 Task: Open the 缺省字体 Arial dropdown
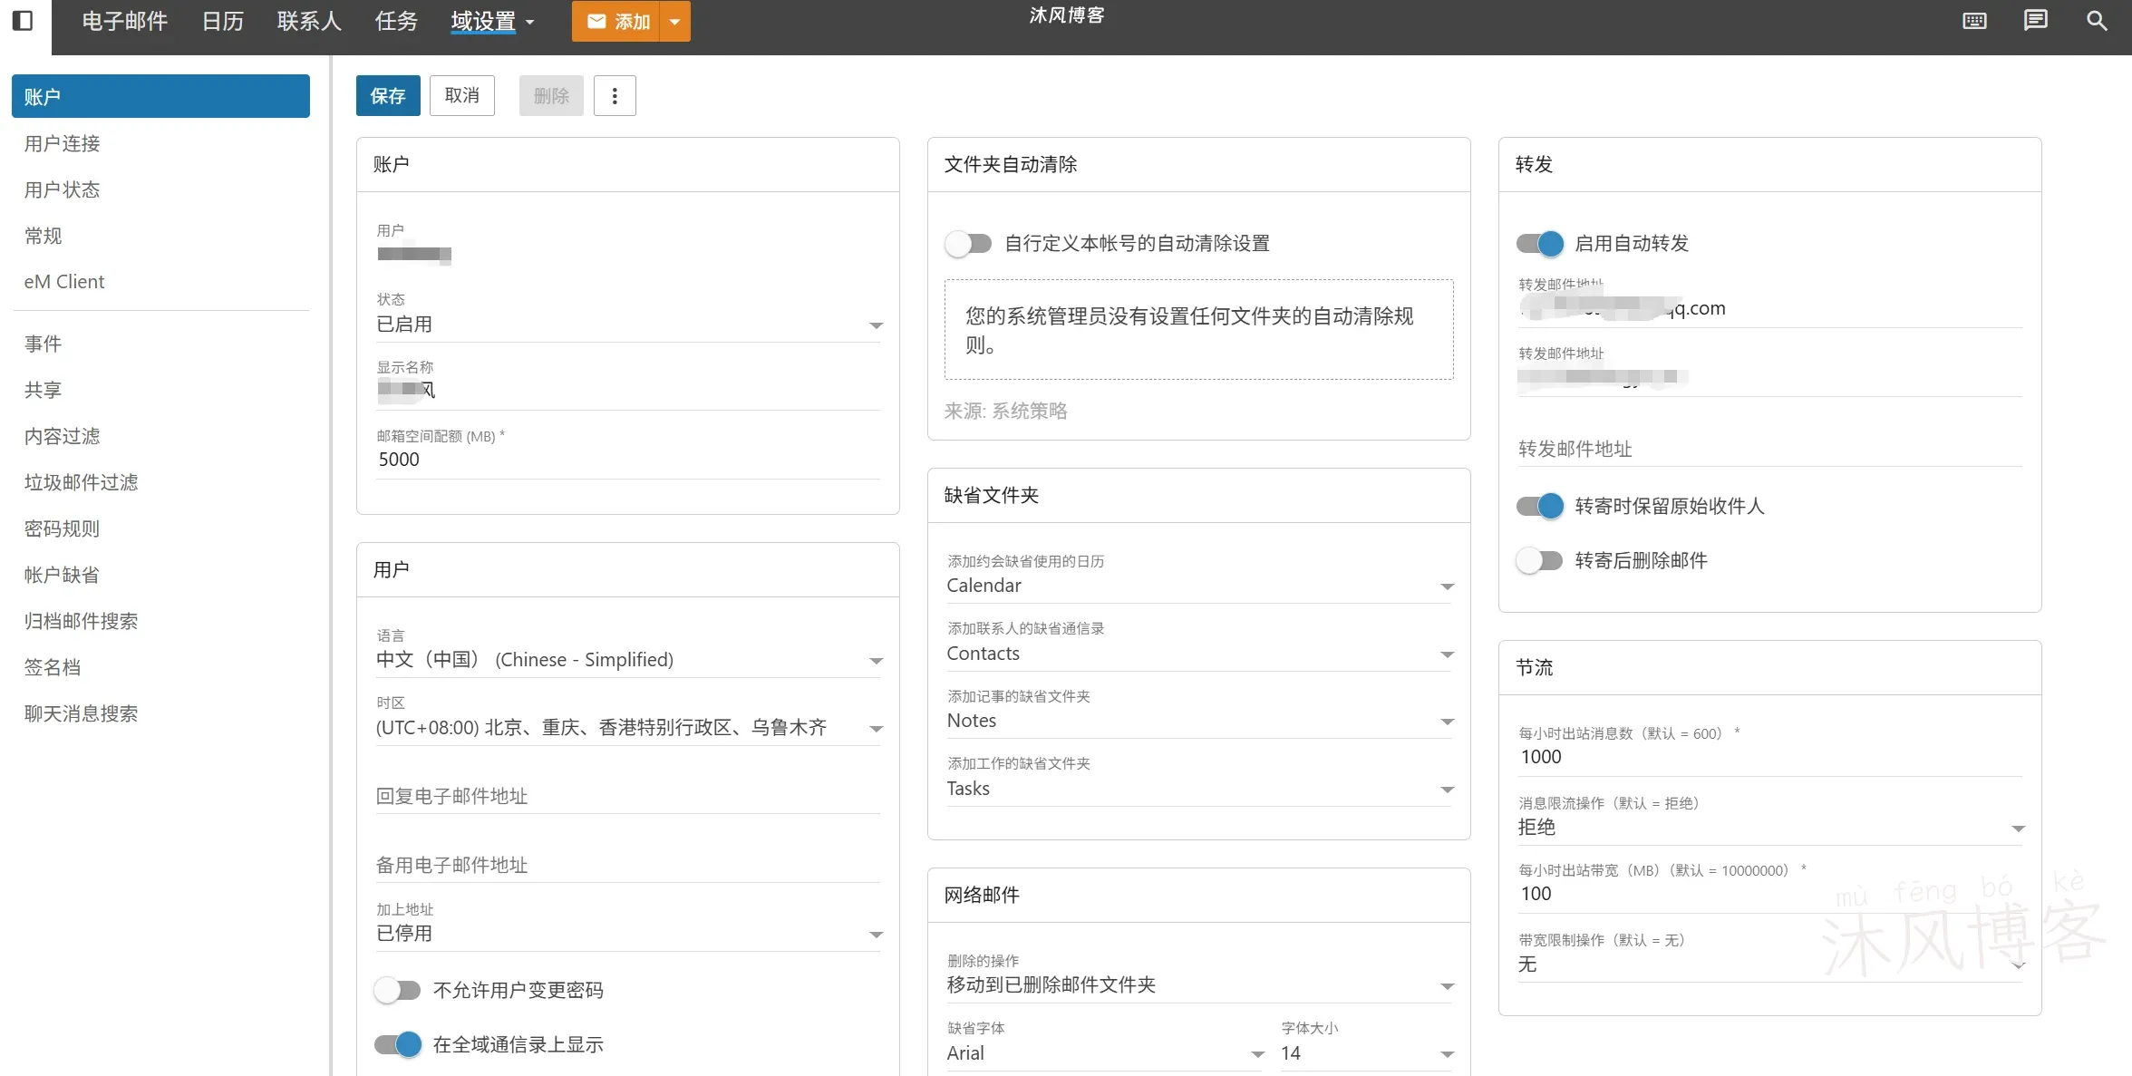1105,1053
